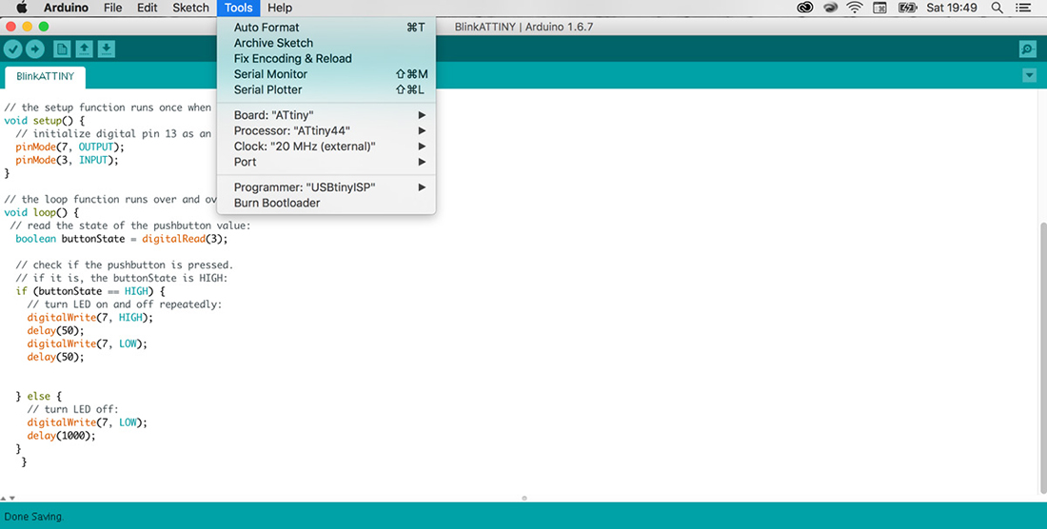Click the "// turn LED off:" comment
The image size is (1047, 529).
[x=72, y=409]
